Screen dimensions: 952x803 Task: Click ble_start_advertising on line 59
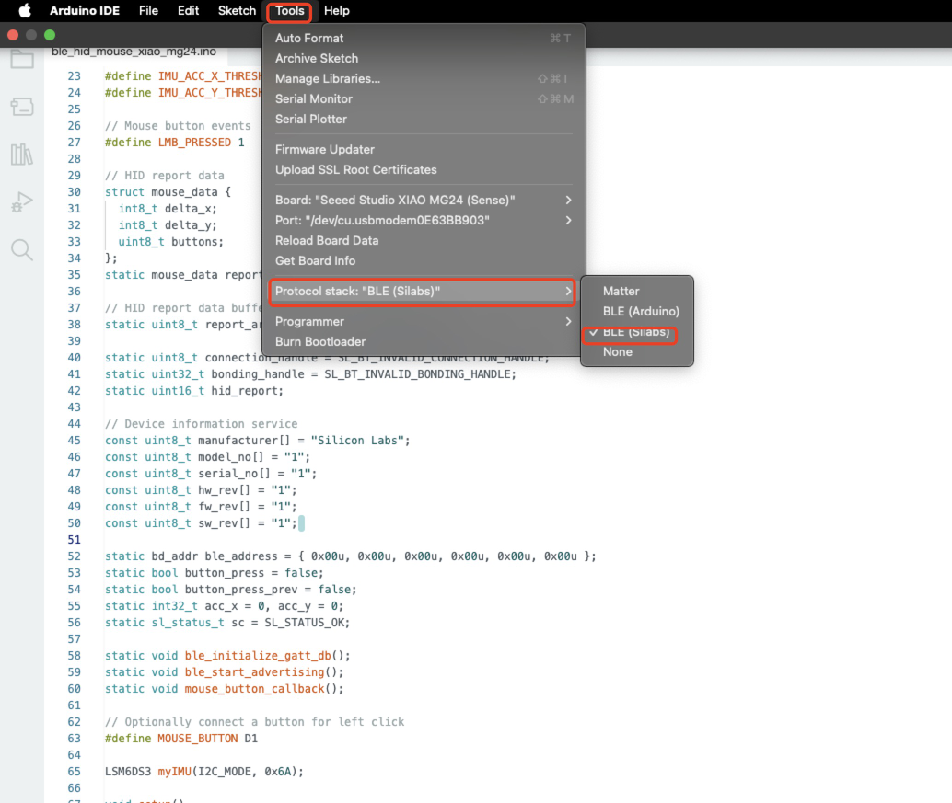tap(254, 672)
